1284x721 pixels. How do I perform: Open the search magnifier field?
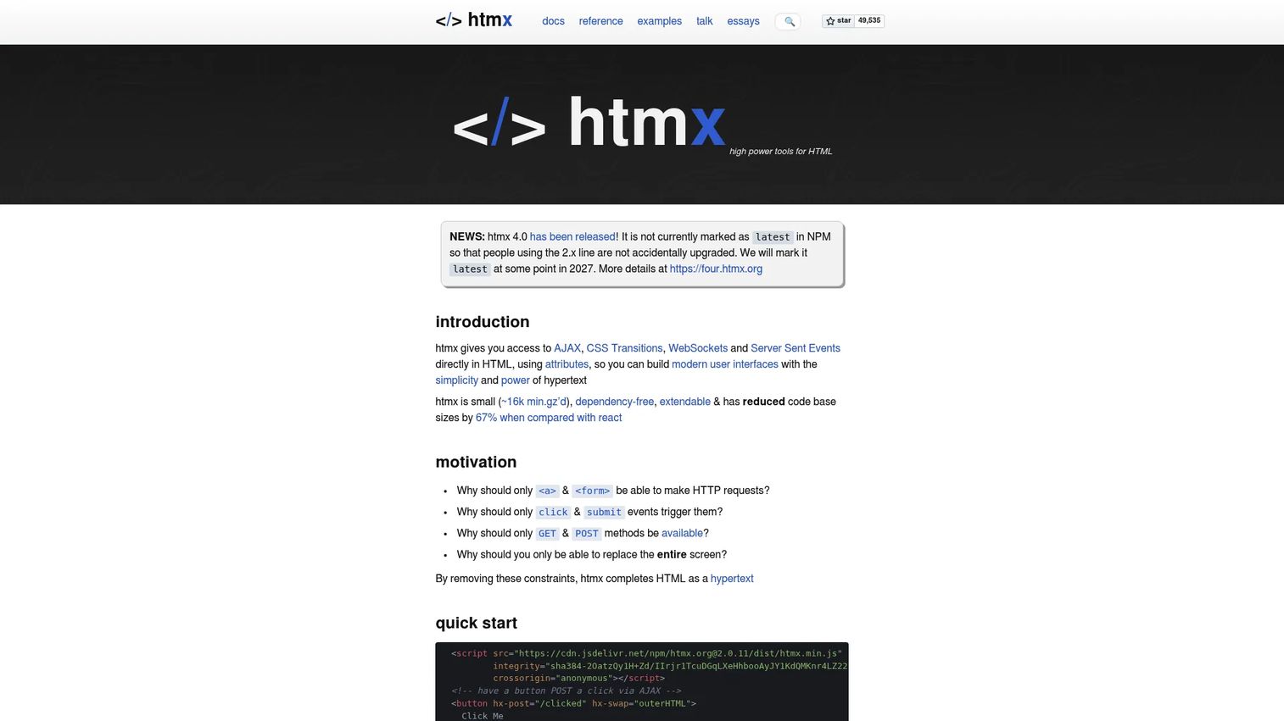(788, 21)
